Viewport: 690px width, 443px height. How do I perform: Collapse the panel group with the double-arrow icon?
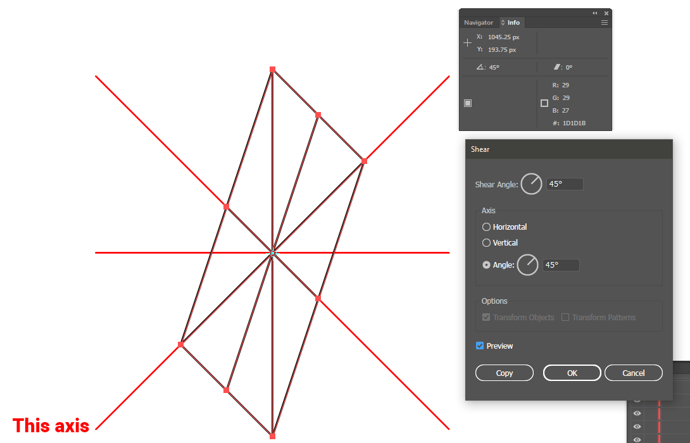(594, 13)
